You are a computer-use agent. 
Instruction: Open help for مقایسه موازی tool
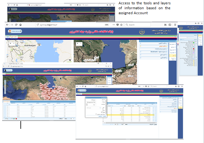click(x=141, y=46)
